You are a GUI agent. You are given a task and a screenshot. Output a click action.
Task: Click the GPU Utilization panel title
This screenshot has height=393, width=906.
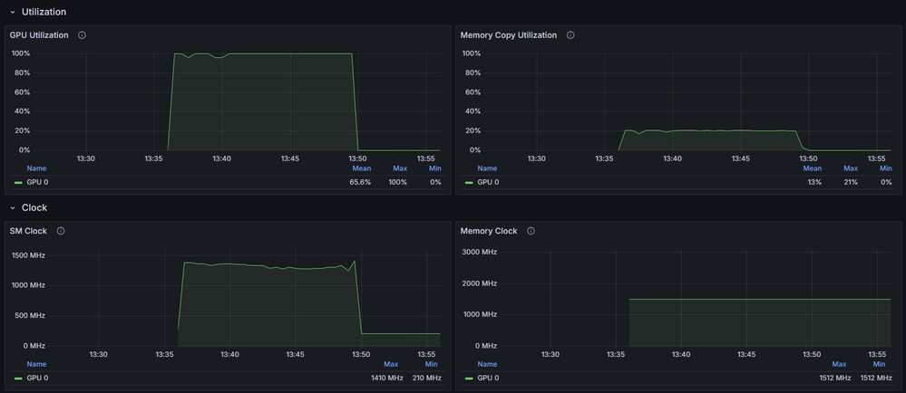tap(39, 35)
